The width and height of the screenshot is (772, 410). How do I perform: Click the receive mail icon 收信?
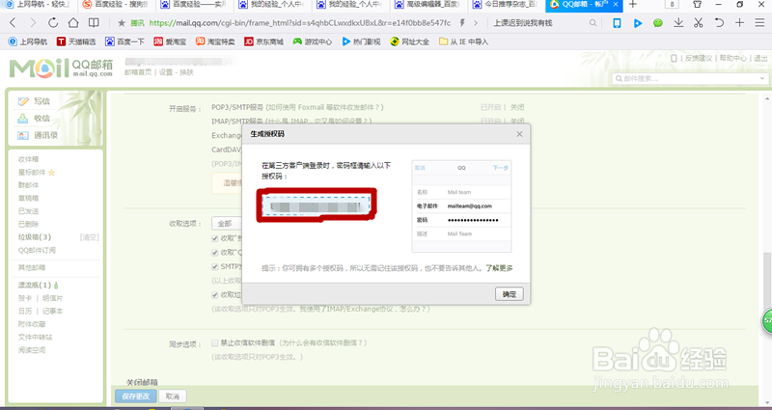point(23,118)
